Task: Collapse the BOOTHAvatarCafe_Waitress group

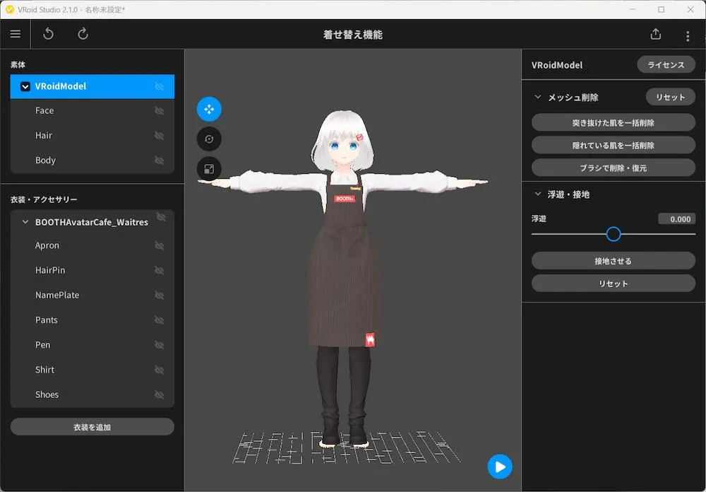Action: coord(25,222)
